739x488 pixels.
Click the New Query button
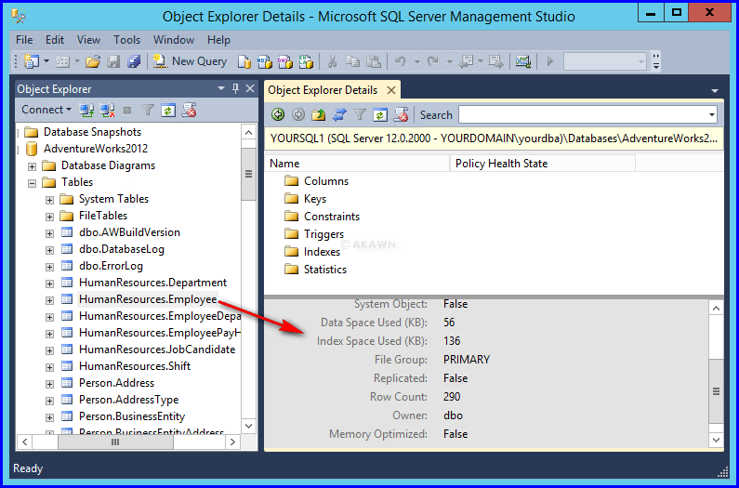point(190,61)
